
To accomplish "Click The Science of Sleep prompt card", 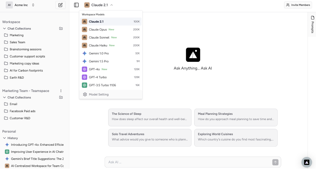I will click(x=150, y=117).
